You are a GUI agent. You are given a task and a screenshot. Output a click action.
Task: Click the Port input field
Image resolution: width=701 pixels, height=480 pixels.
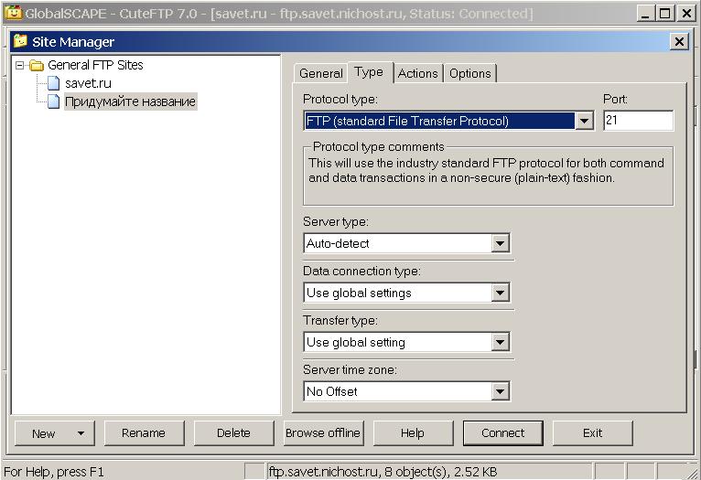[638, 121]
